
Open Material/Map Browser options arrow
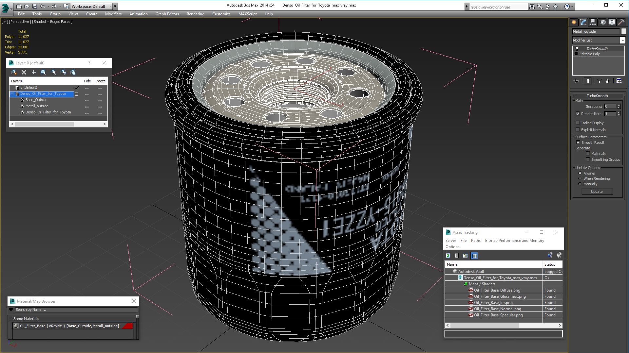(11, 310)
